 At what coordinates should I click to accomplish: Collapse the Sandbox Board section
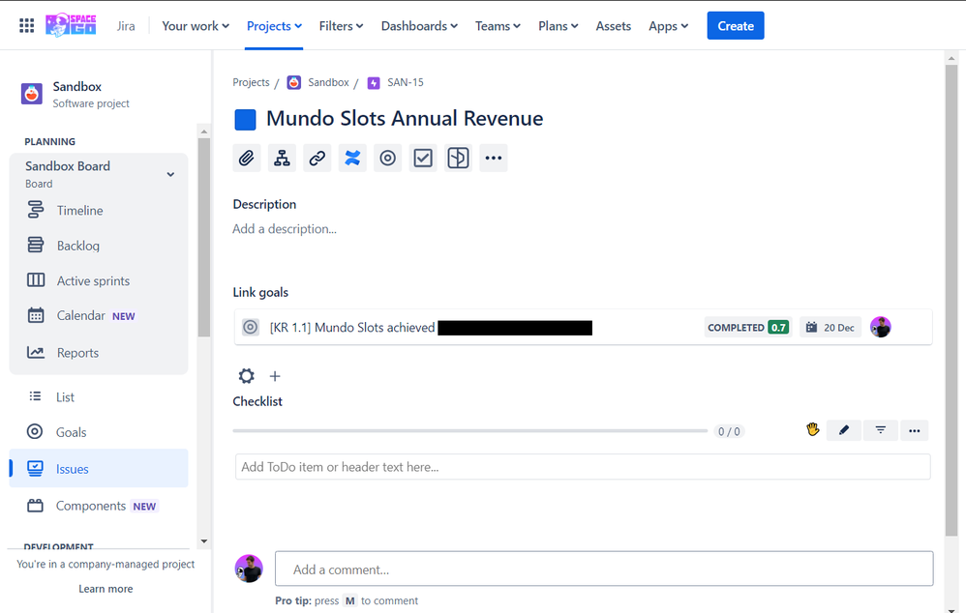coord(170,173)
